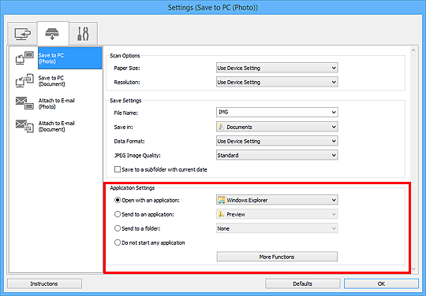The height and width of the screenshot is (296, 426).
Task: Click the Windows Explorer icon in dropdown
Action: [222, 200]
